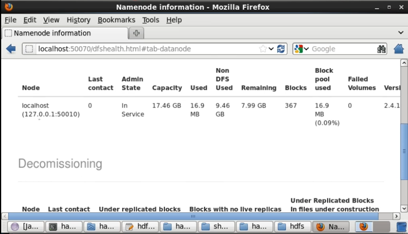Open the Edit menu
Viewport: 408px width, 234px height.
point(29,20)
